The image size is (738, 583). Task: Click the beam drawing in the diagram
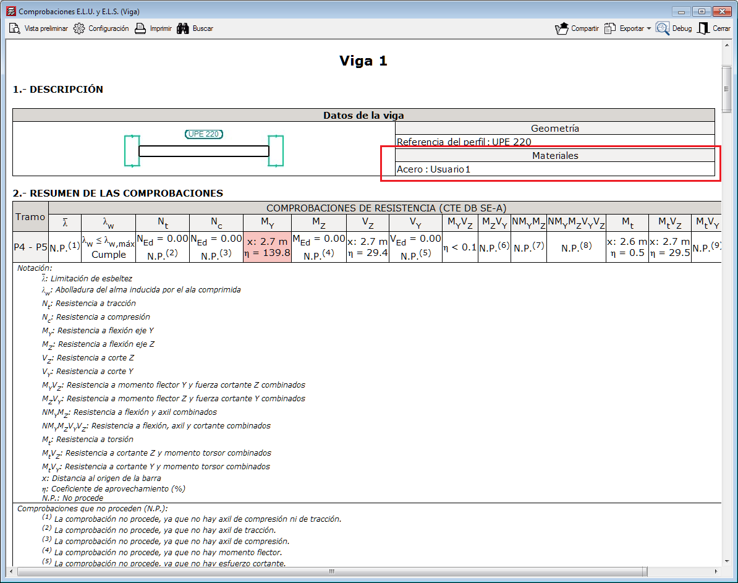click(x=204, y=151)
